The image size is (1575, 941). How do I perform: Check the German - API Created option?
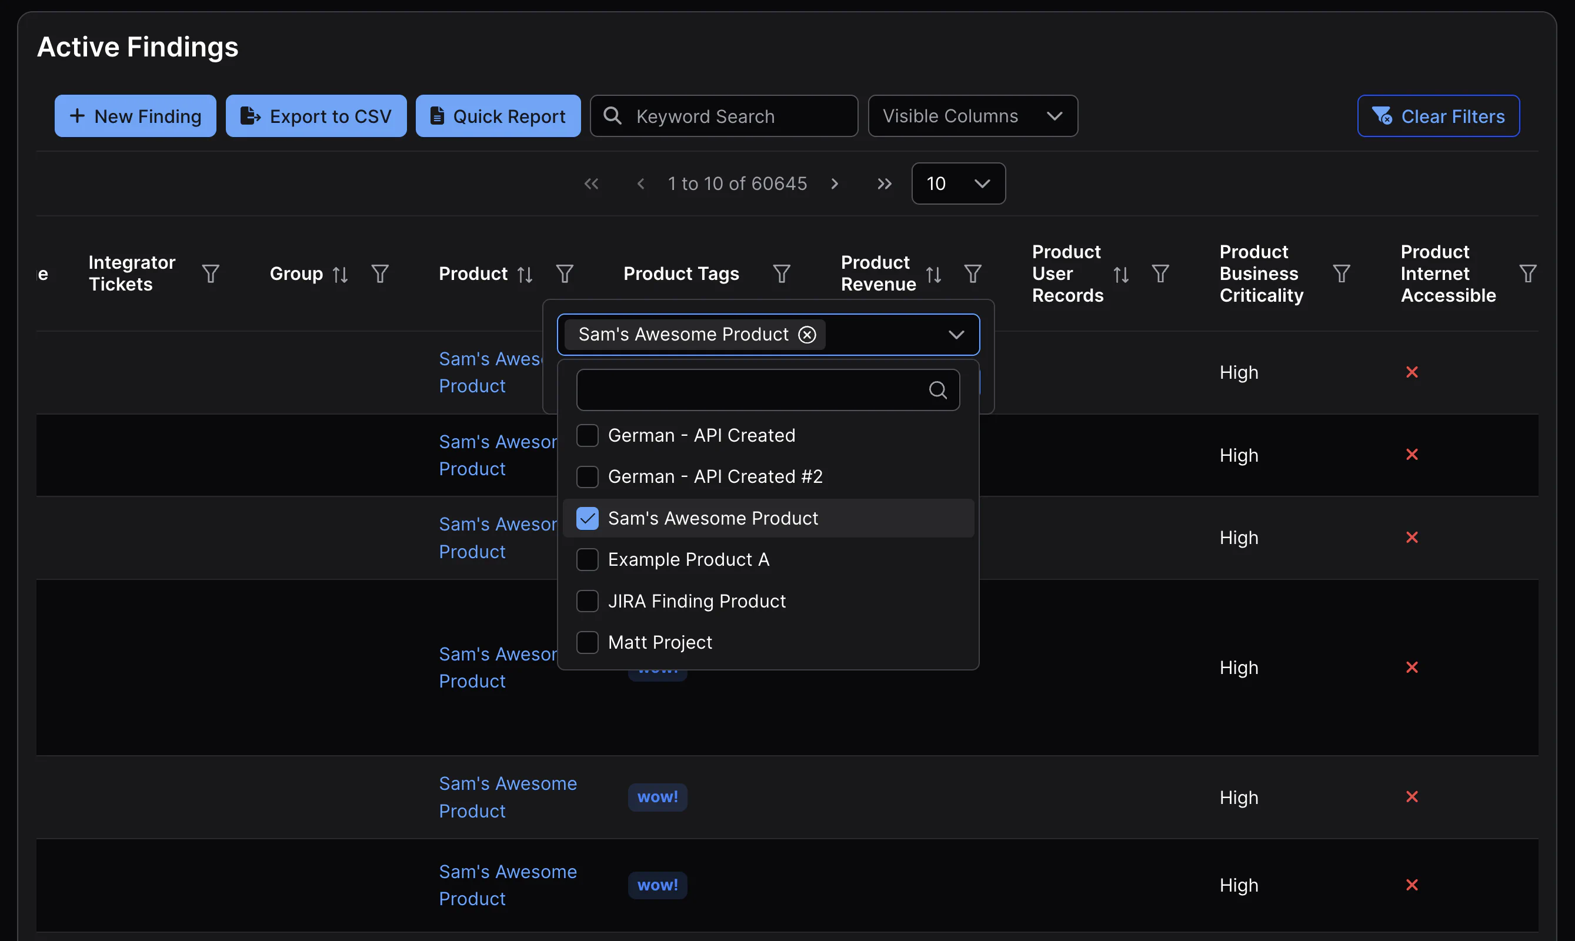point(587,436)
